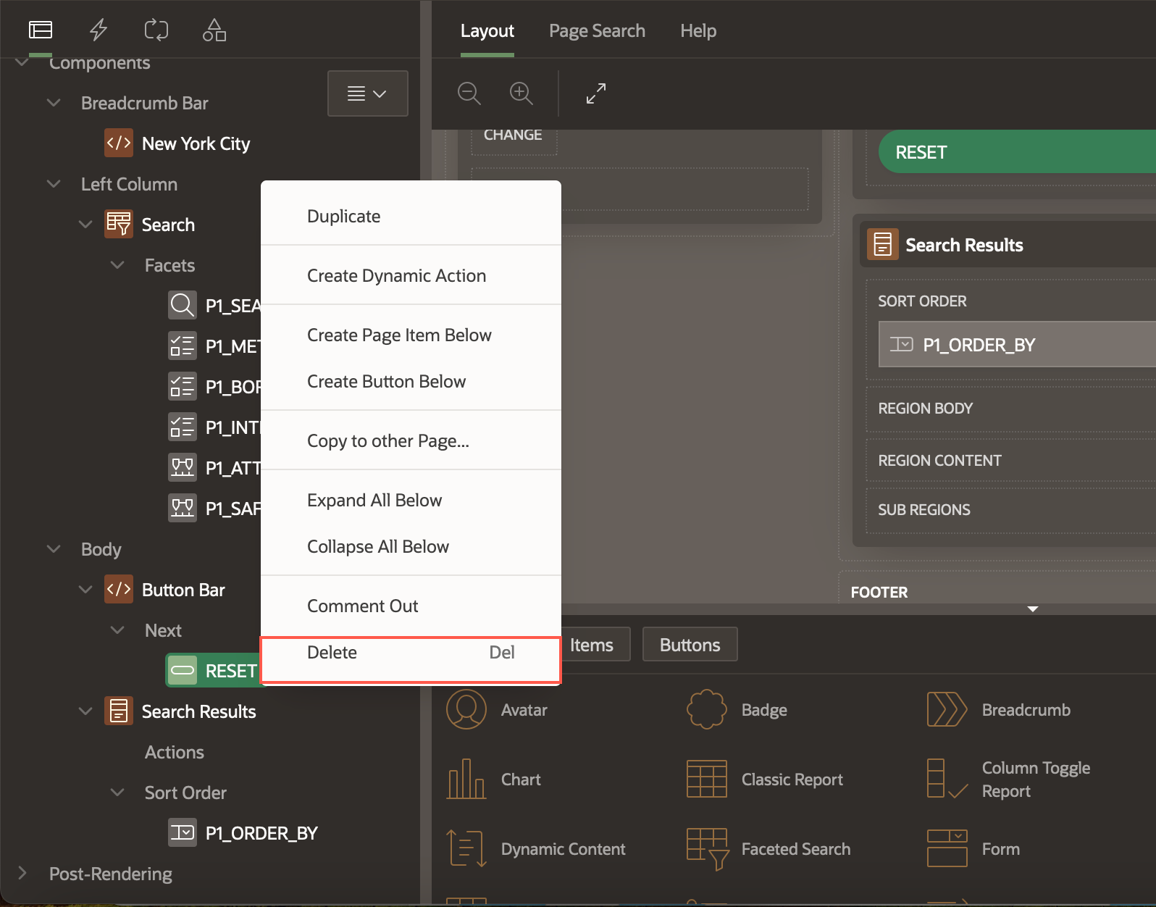
Task: Collapse the Breadcrumb Bar node
Action: coord(54,103)
